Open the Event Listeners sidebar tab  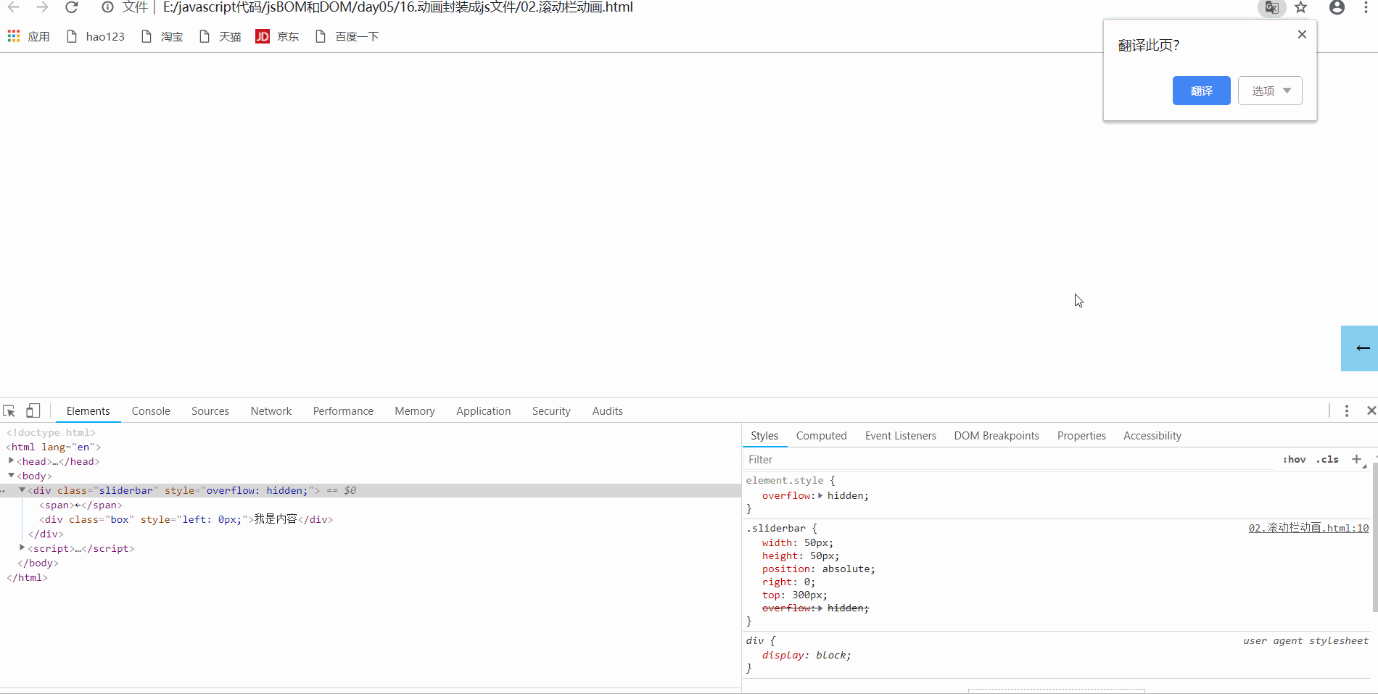coord(900,436)
